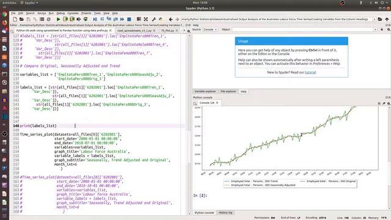
Task: Re-run last script icon
Action: coord(86,19)
